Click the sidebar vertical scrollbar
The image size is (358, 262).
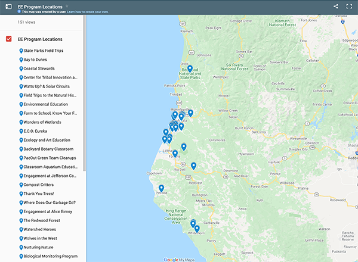(84, 93)
